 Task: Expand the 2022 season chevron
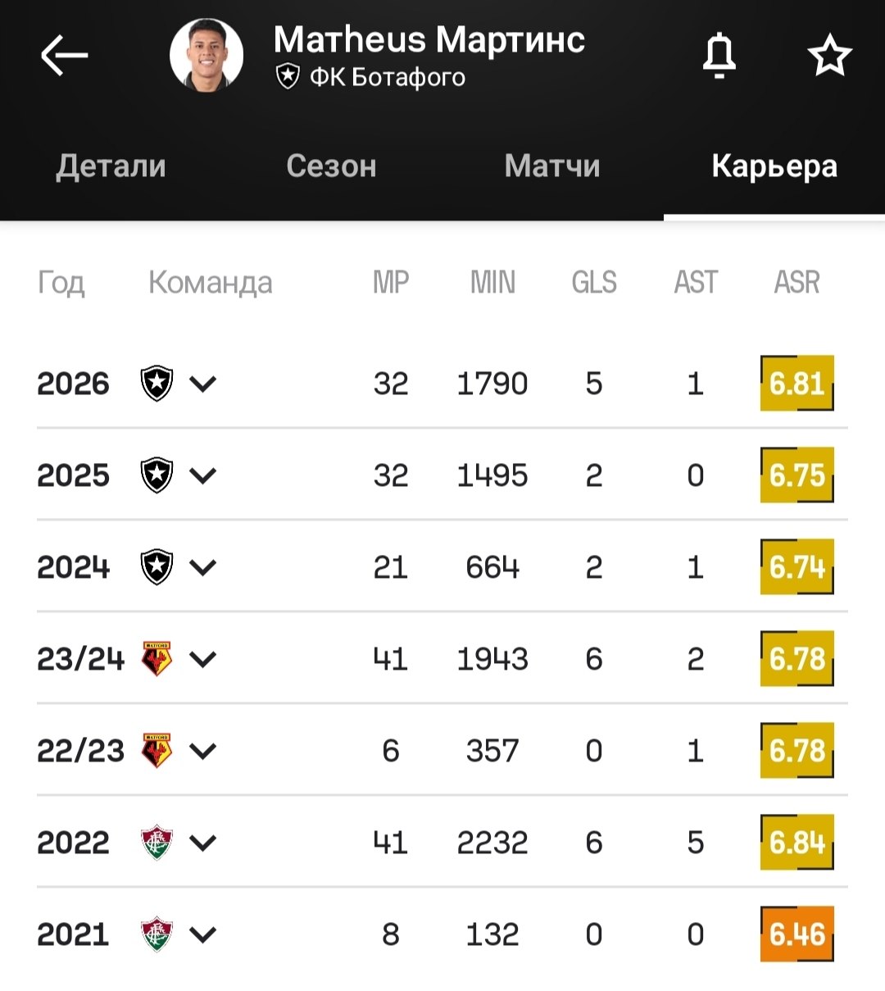202,842
